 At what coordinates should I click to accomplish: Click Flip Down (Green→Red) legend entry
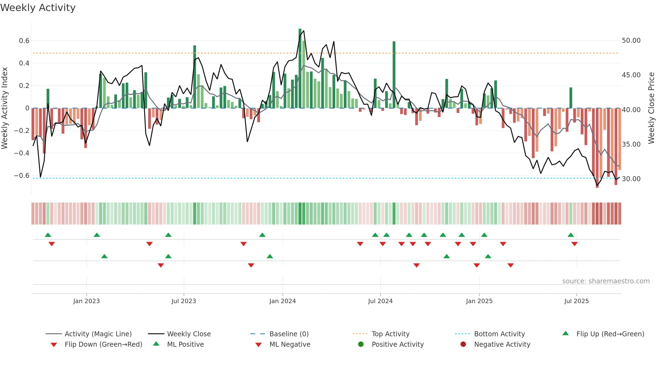click(96, 344)
